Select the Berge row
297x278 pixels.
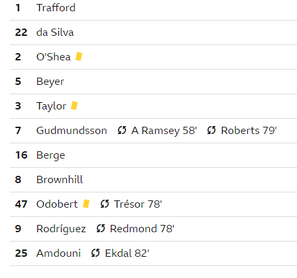pyautogui.click(x=153, y=155)
